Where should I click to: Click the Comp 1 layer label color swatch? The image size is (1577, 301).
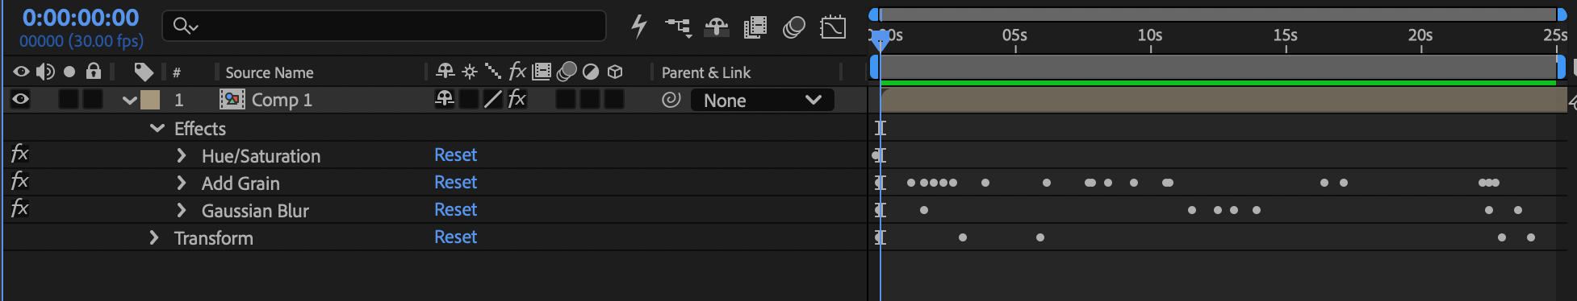(x=150, y=100)
